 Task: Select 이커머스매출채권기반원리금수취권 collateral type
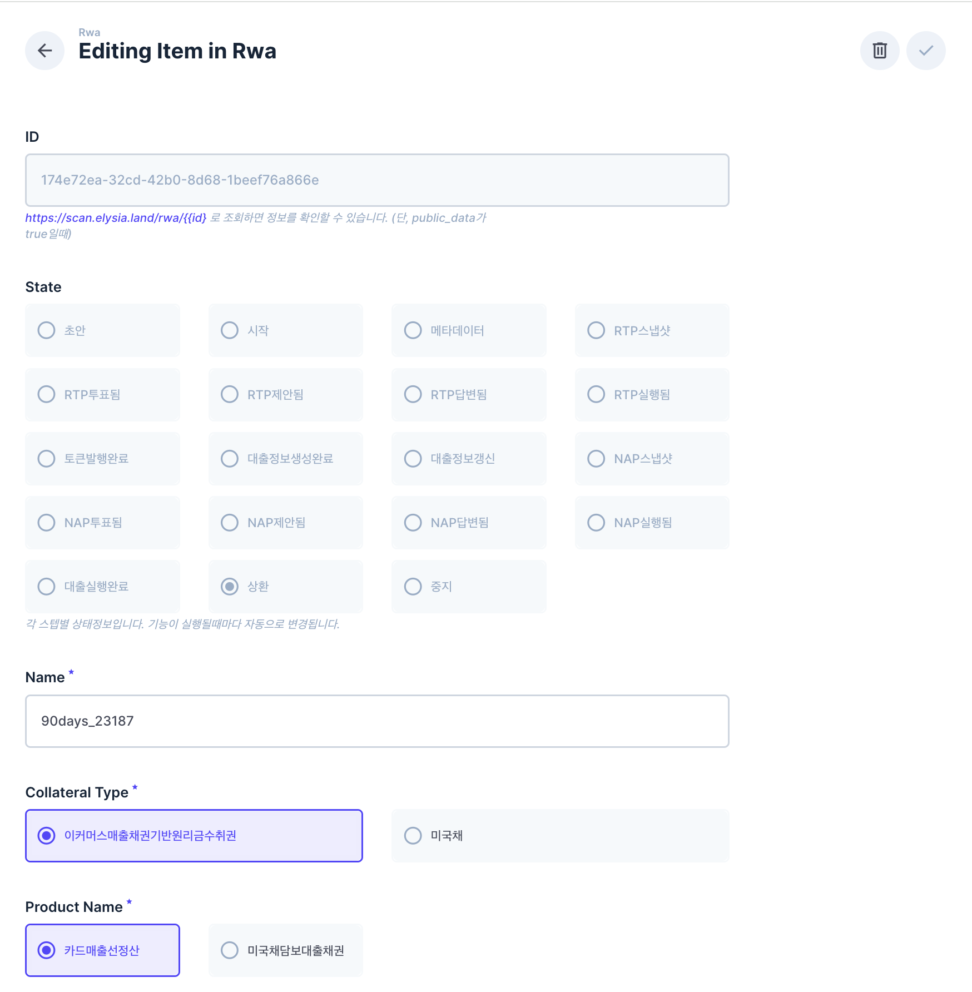click(x=47, y=836)
